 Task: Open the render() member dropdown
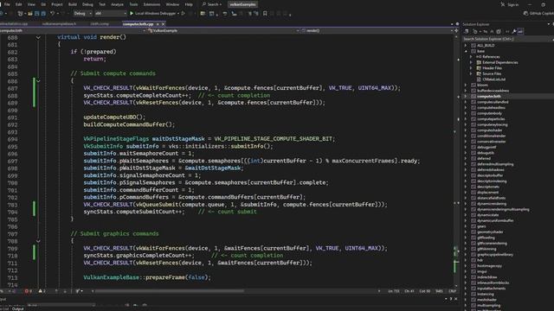click(x=377, y=31)
